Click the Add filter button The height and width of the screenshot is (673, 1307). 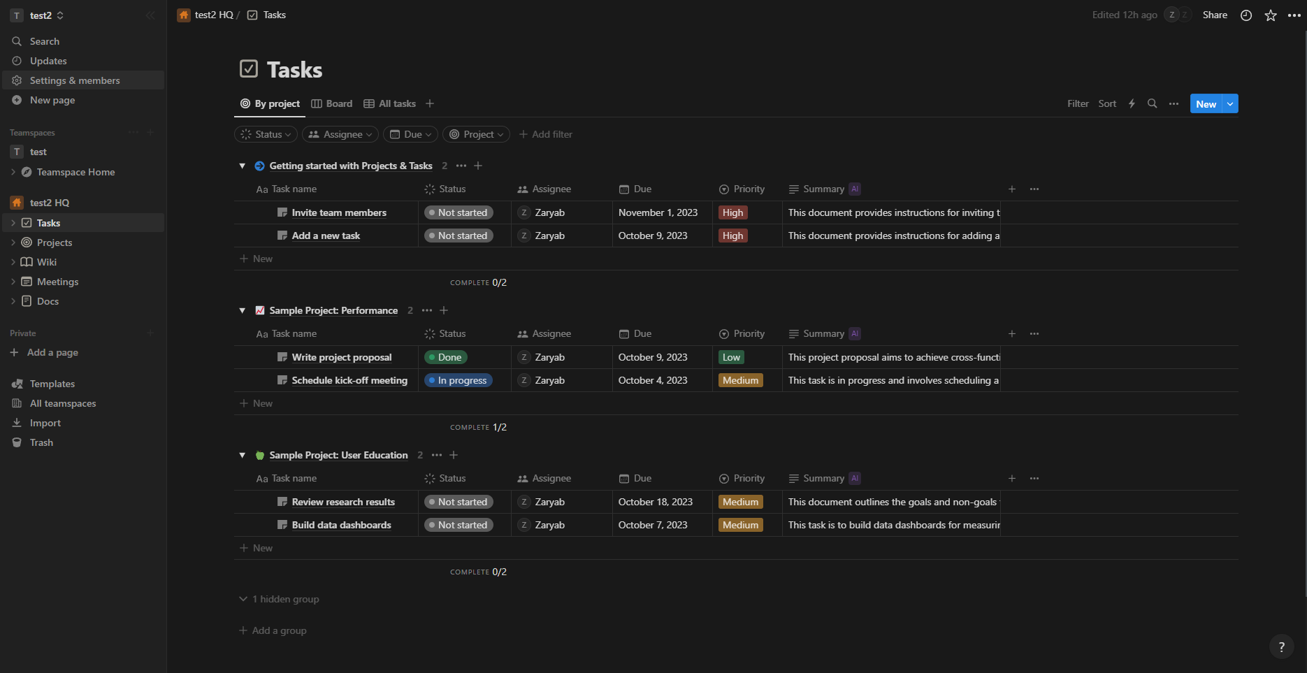546,135
